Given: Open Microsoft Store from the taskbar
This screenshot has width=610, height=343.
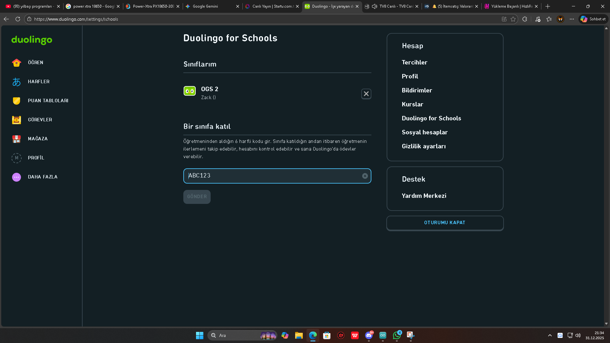Looking at the screenshot, I should coord(327,335).
